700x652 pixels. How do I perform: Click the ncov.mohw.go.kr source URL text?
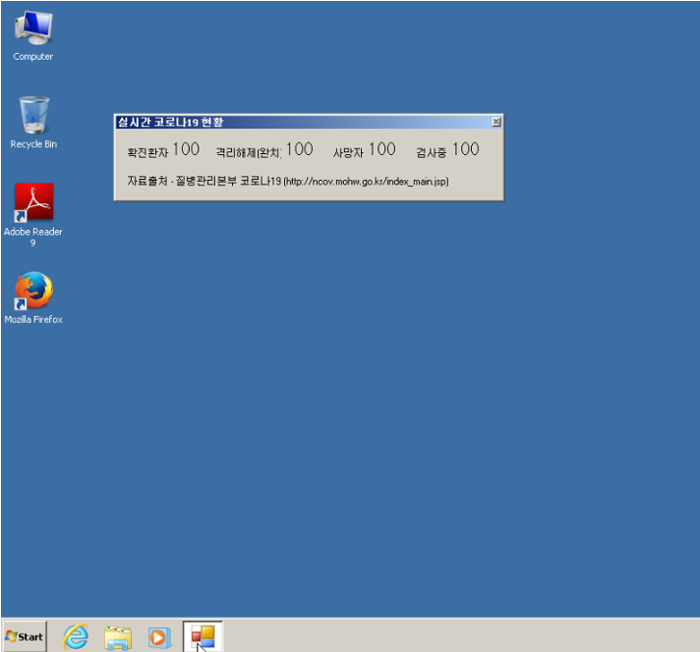pos(366,182)
